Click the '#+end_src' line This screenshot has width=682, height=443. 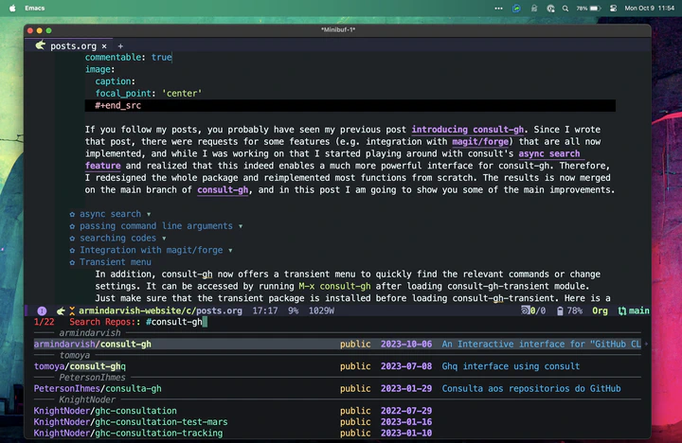(350, 106)
